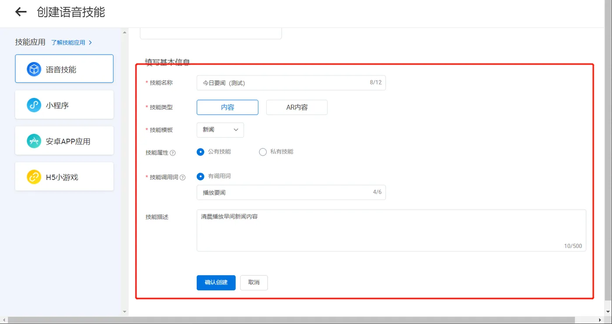Click the 确认创建 button

[216, 283]
